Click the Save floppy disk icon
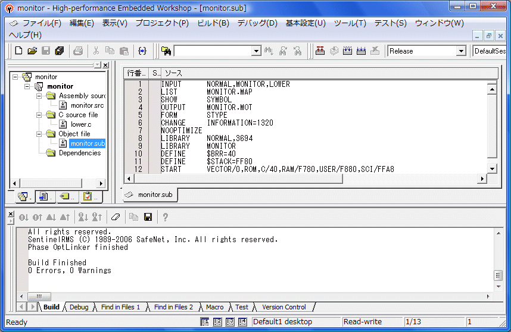The width and height of the screenshot is (511, 332). coord(46,51)
